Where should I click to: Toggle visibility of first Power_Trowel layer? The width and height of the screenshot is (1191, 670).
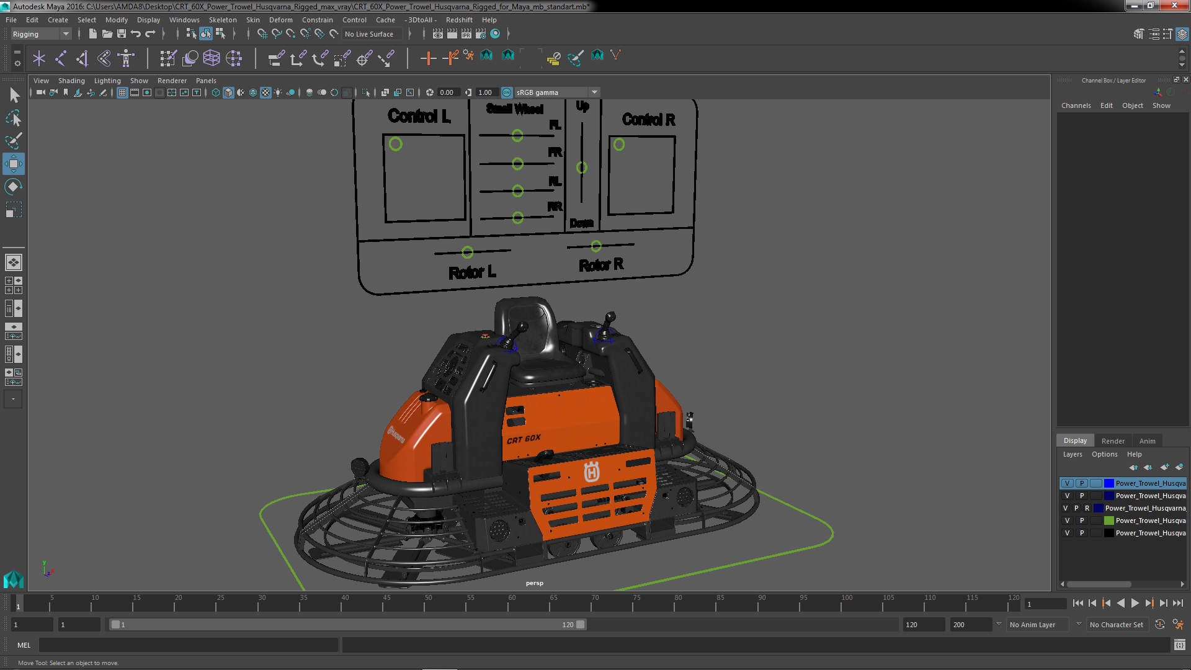click(1067, 483)
